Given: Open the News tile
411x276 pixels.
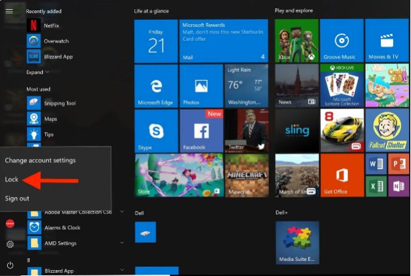Looking at the screenshot, I should pyautogui.click(x=297, y=85).
